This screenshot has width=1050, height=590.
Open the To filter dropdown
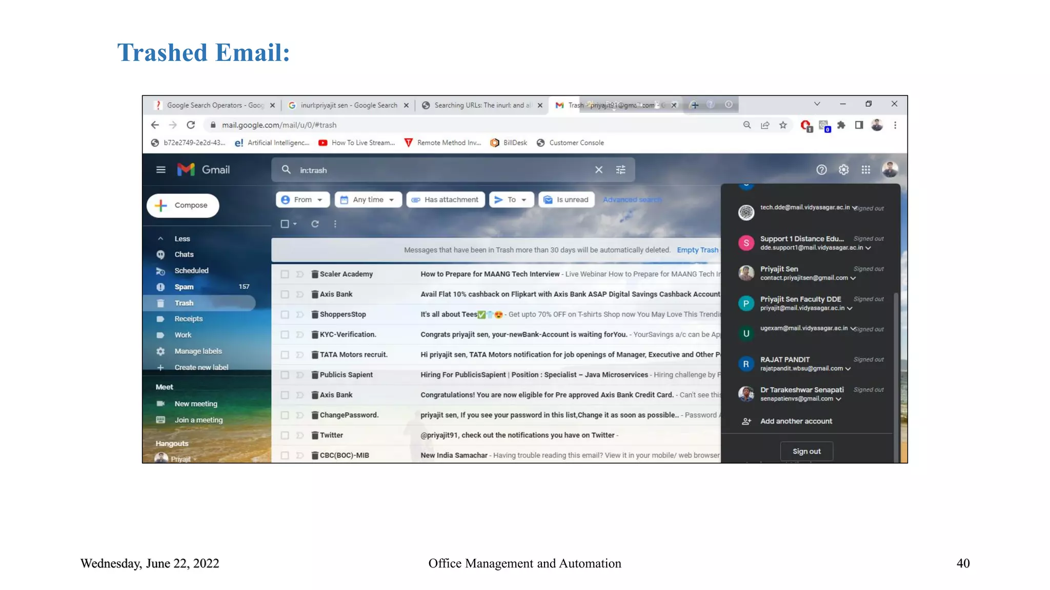(x=511, y=200)
